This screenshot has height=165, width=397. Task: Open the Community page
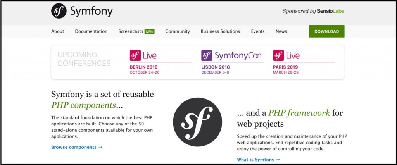point(178,31)
